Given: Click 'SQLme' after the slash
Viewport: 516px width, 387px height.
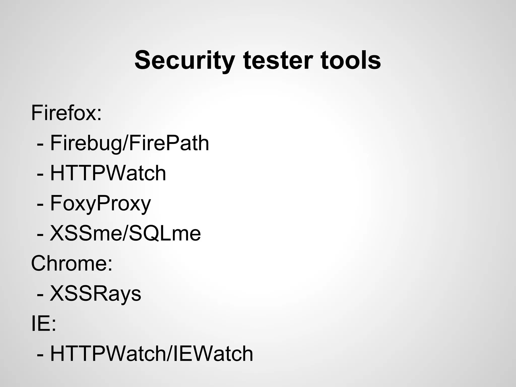Looking at the screenshot, I should 165,233.
